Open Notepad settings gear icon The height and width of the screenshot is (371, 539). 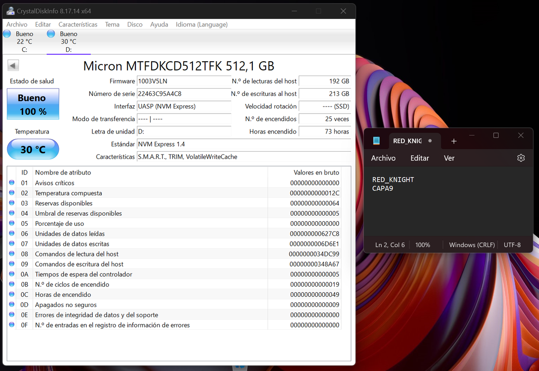pos(521,158)
